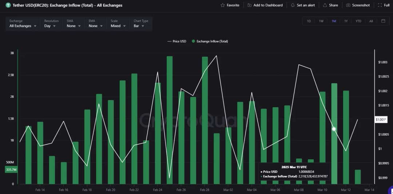Screen dimensions: 393x194
Task: Click the white price marker on Mar 11
Action: 334,129
